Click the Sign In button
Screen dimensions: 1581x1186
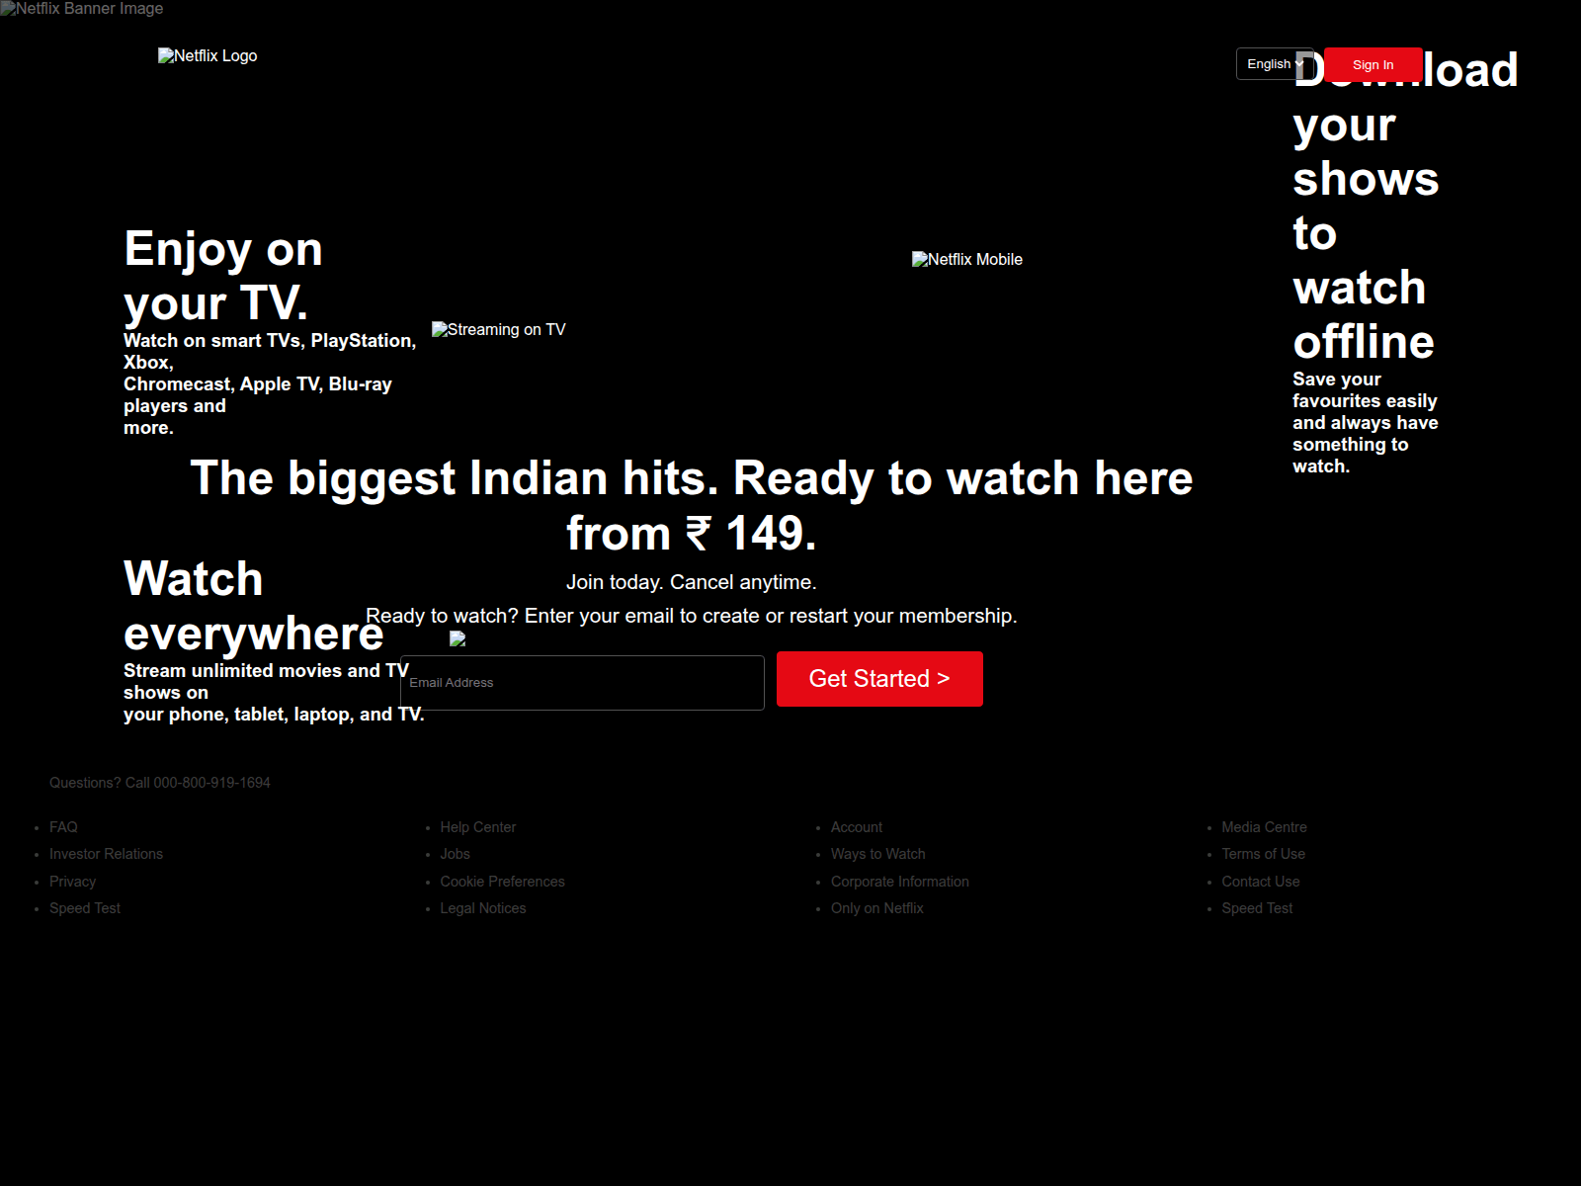(1373, 65)
